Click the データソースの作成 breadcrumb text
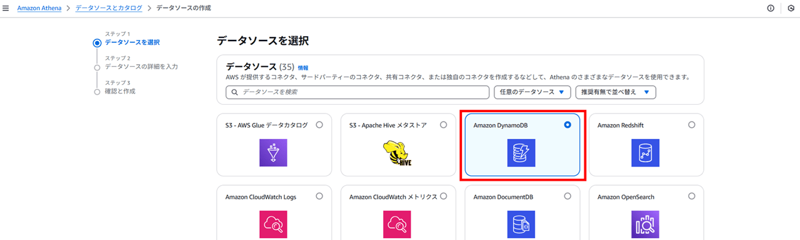 click(x=183, y=8)
